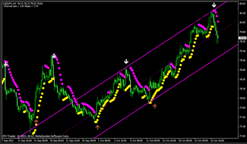The width and height of the screenshot is (247, 144).
Task: Click the white down arrow near 3 Oct high
Action: point(126,61)
